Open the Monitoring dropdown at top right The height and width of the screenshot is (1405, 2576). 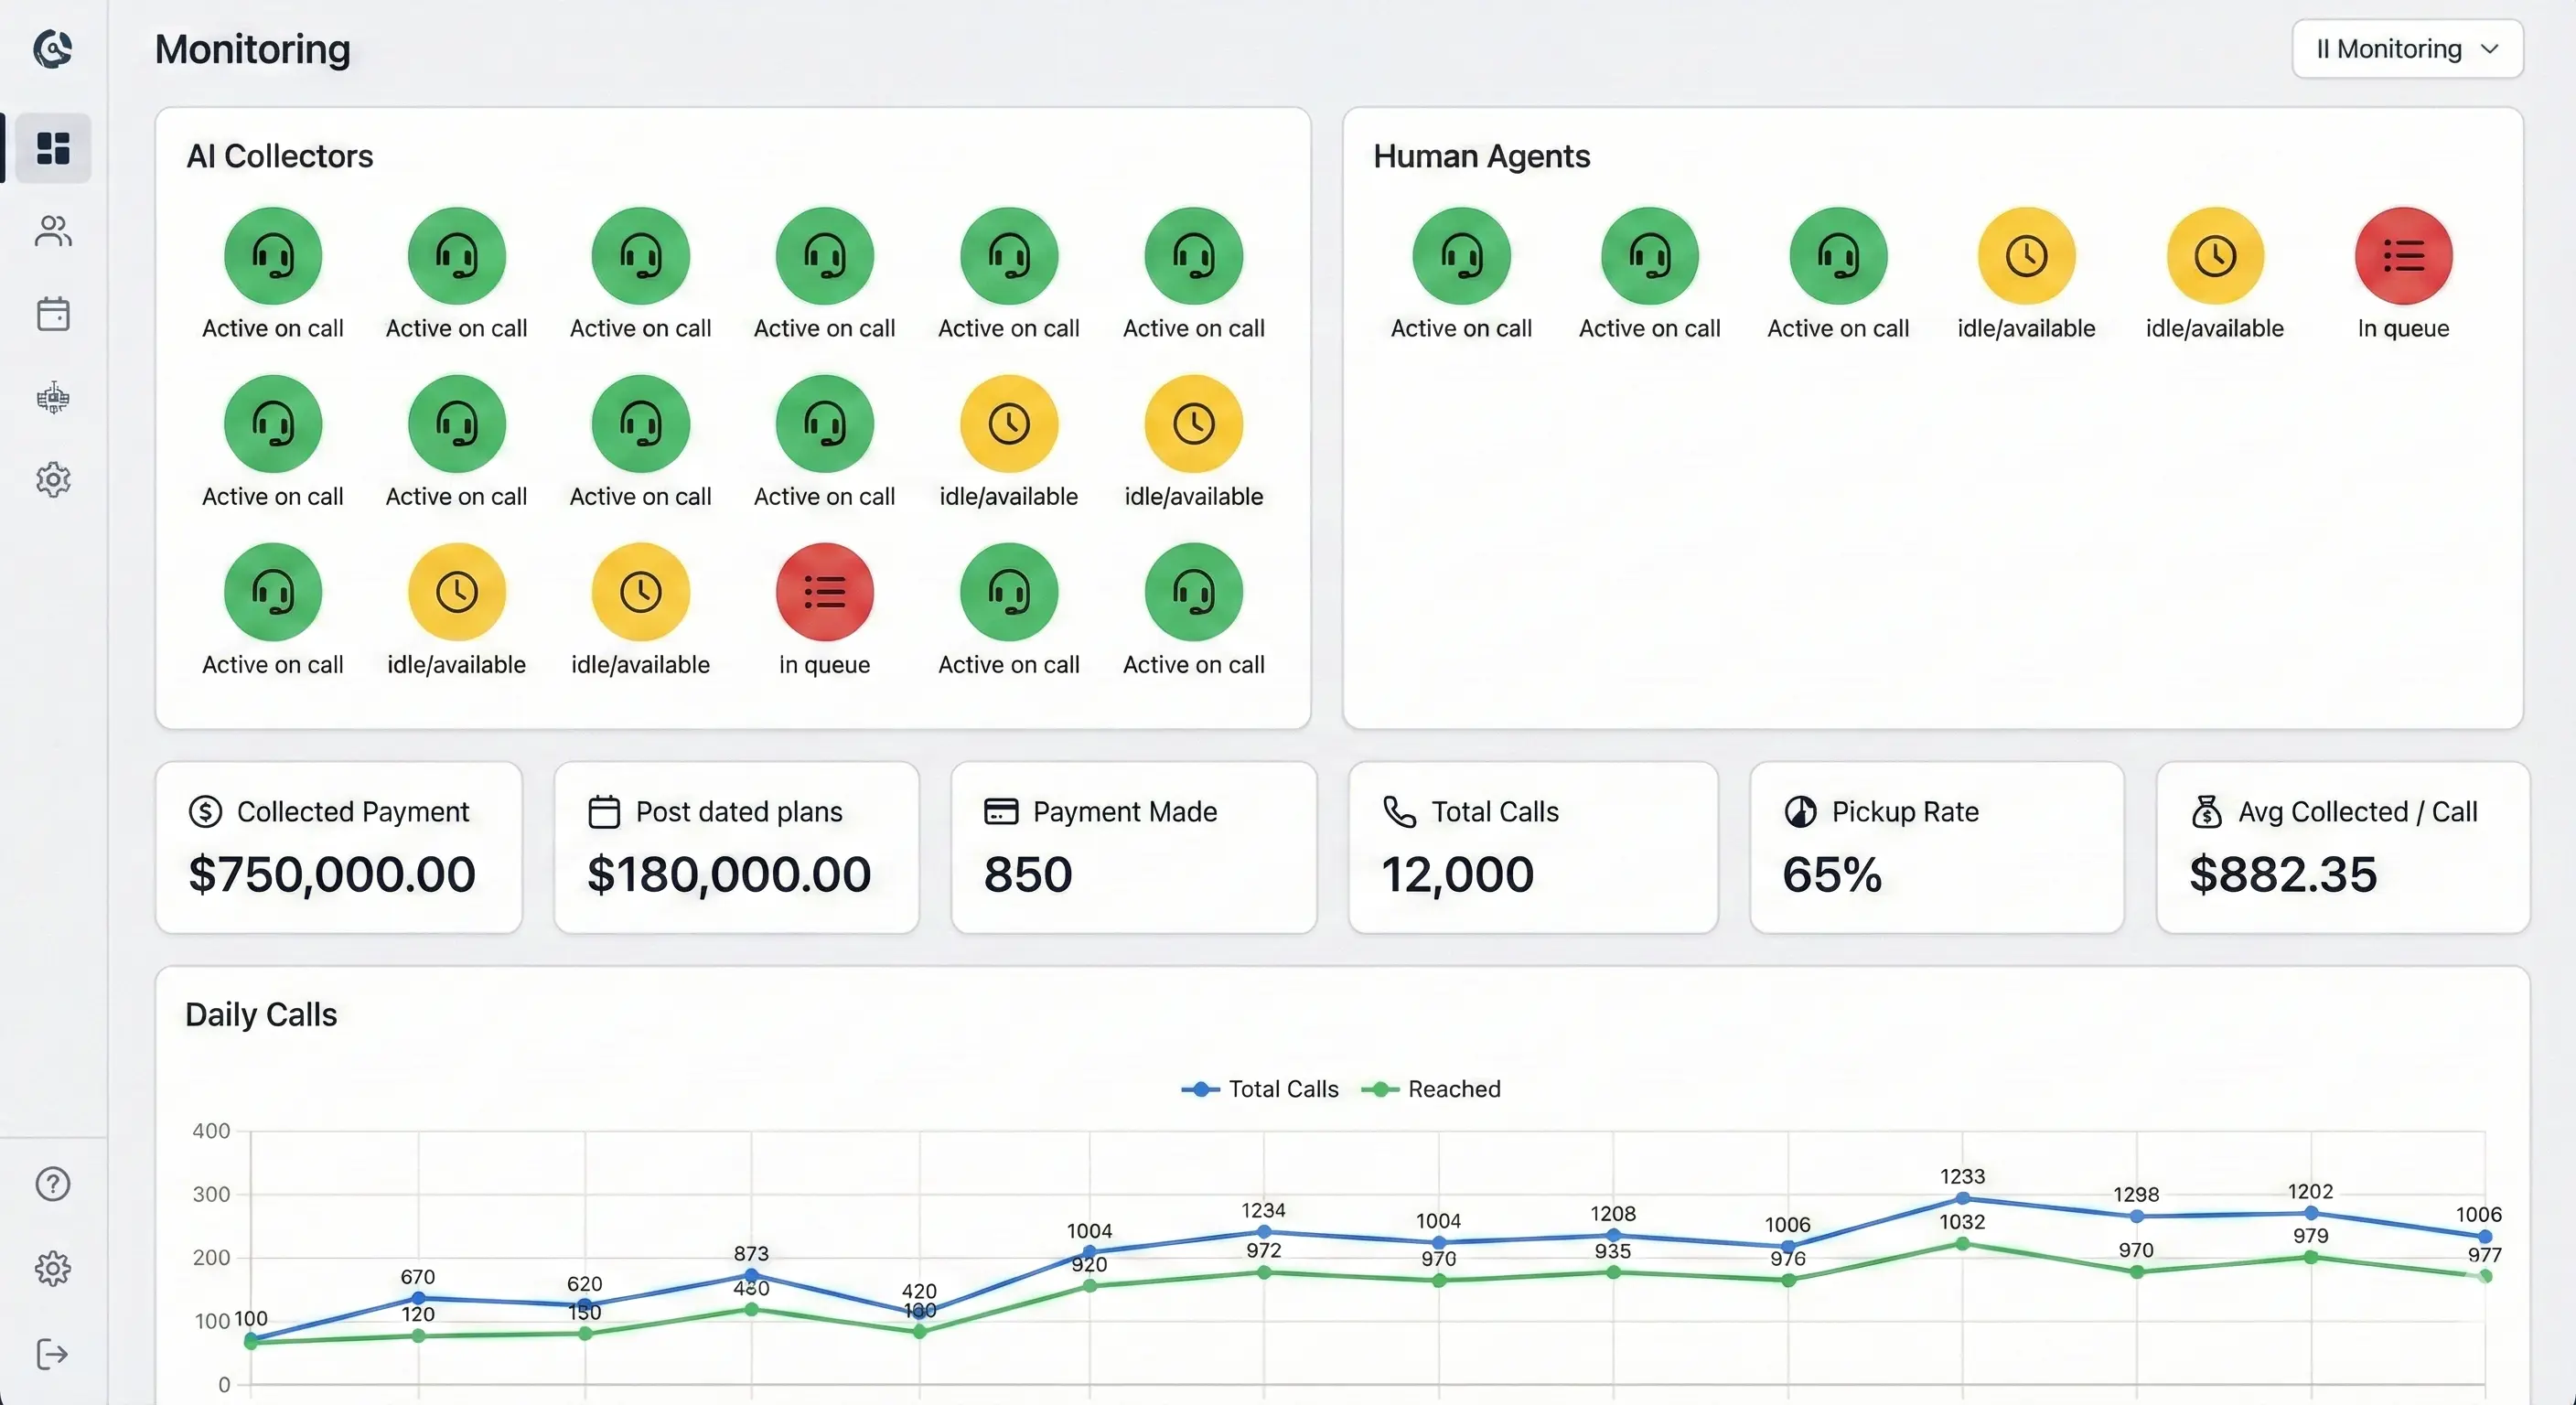coord(2406,48)
